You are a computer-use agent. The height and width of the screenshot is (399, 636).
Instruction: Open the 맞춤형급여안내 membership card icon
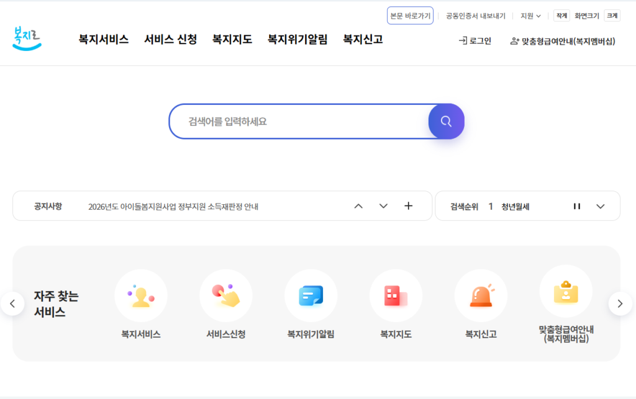point(565,292)
